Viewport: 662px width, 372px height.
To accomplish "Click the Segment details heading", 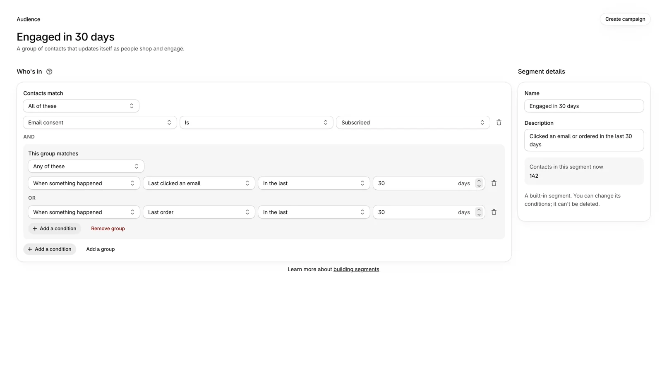I will click(541, 72).
